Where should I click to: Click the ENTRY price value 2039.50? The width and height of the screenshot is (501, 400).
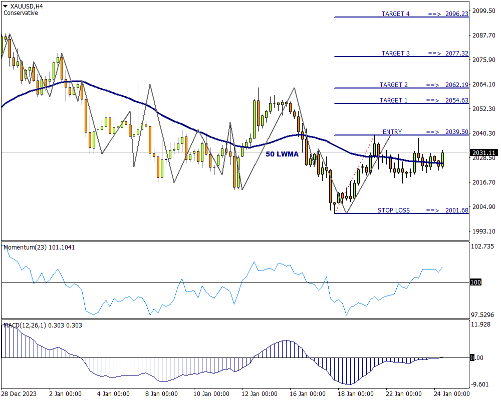(x=456, y=131)
